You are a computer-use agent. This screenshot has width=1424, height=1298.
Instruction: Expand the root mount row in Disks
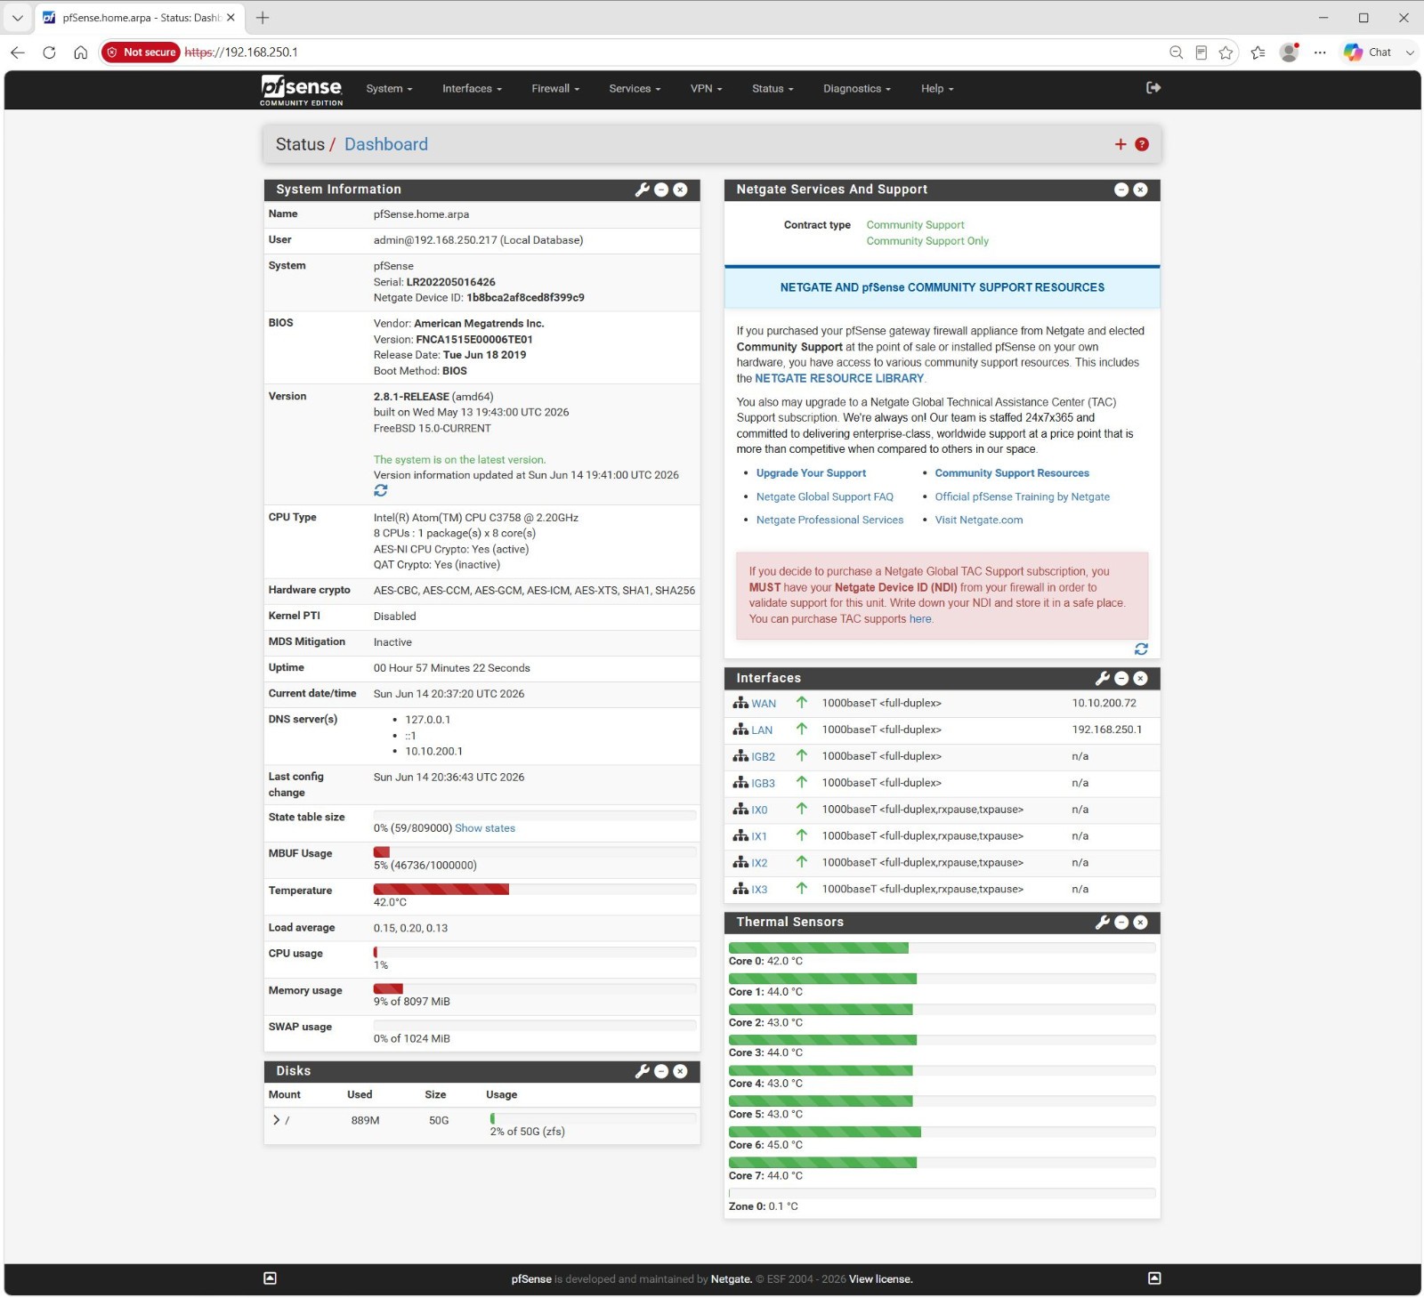[276, 1120]
